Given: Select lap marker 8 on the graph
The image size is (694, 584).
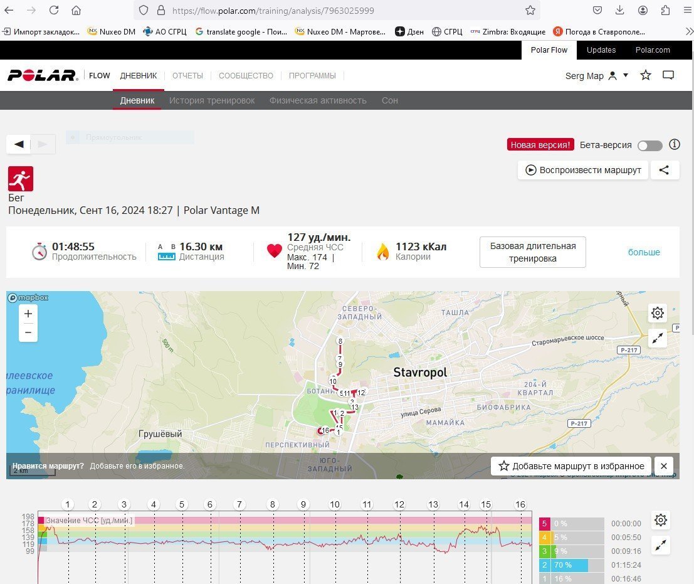Looking at the screenshot, I should [x=272, y=504].
